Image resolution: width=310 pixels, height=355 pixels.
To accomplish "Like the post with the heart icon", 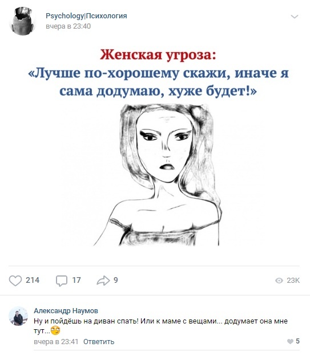I will coord(15,281).
